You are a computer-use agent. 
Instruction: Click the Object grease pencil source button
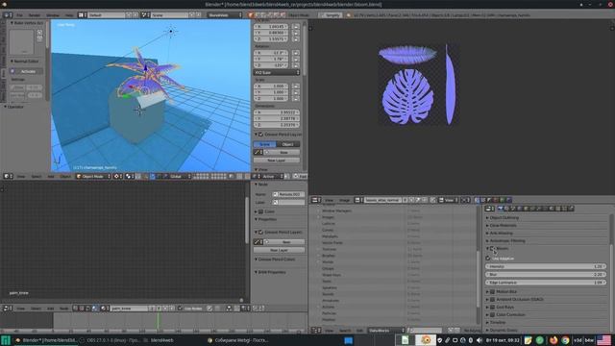coord(288,144)
